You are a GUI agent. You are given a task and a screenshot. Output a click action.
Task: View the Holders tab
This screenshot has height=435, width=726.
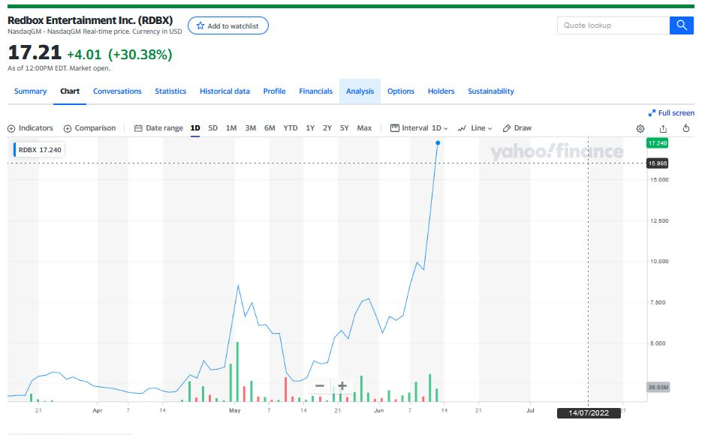pos(441,91)
